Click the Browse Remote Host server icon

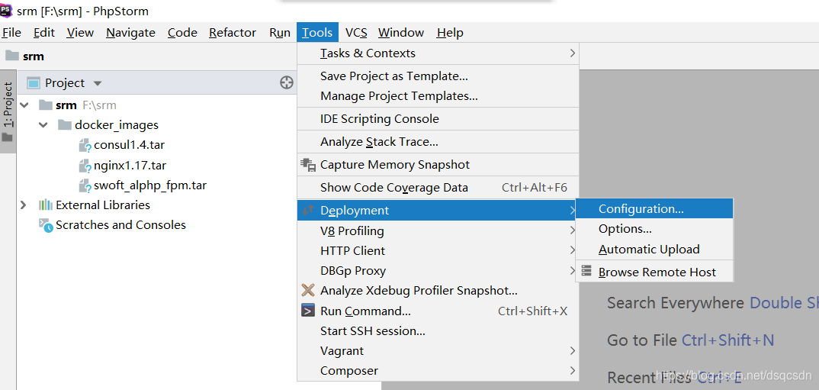click(586, 271)
